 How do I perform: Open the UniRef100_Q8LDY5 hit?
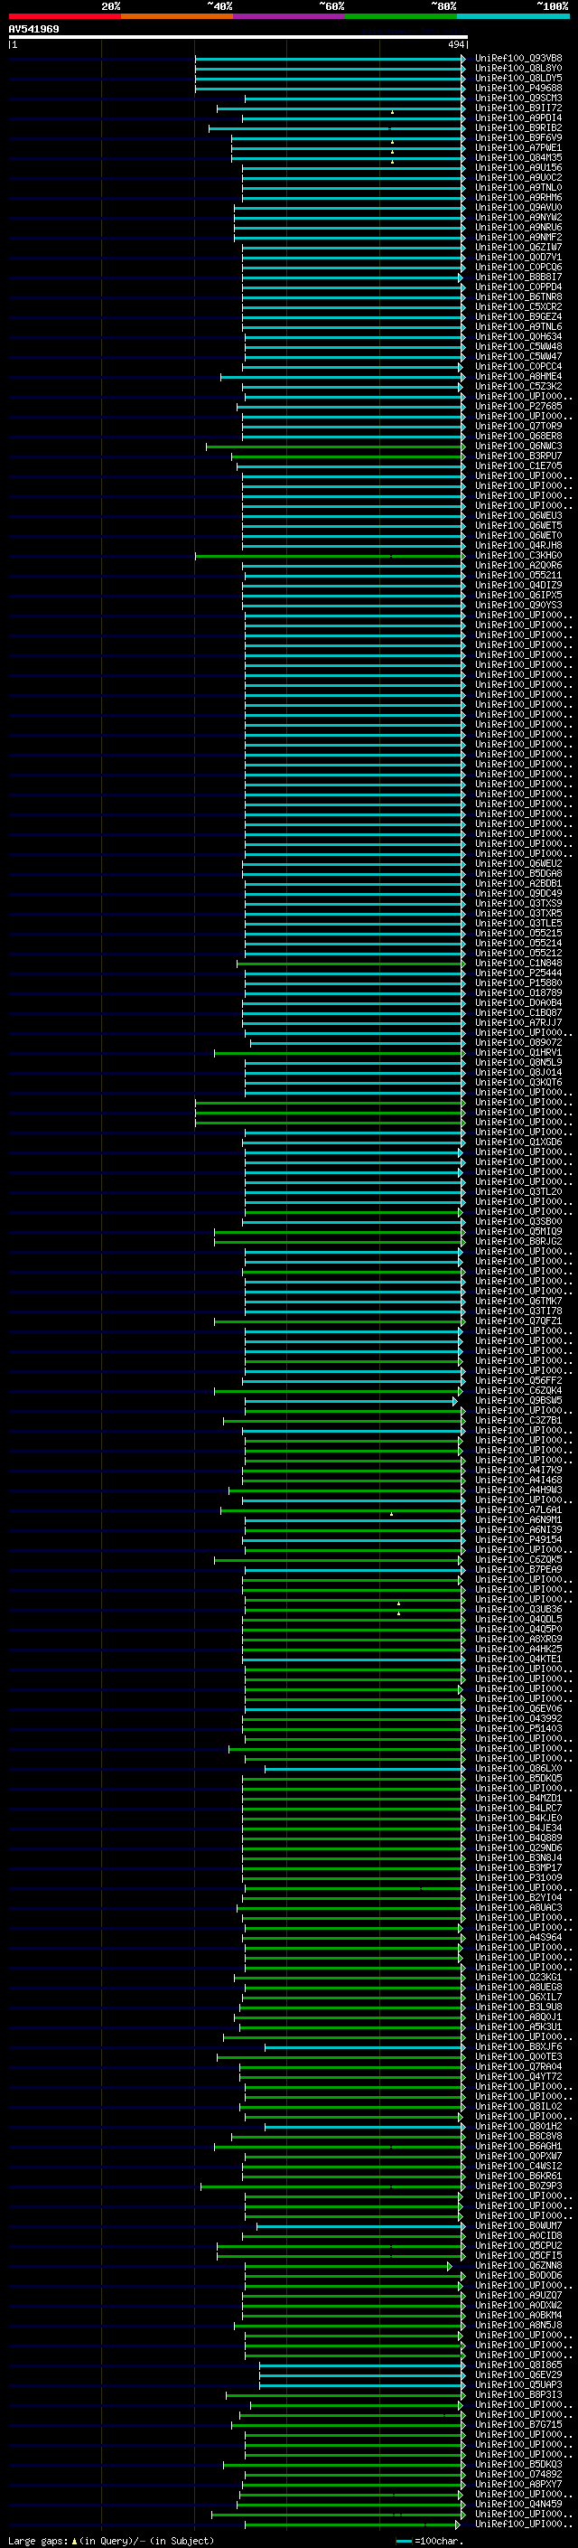coord(518,78)
